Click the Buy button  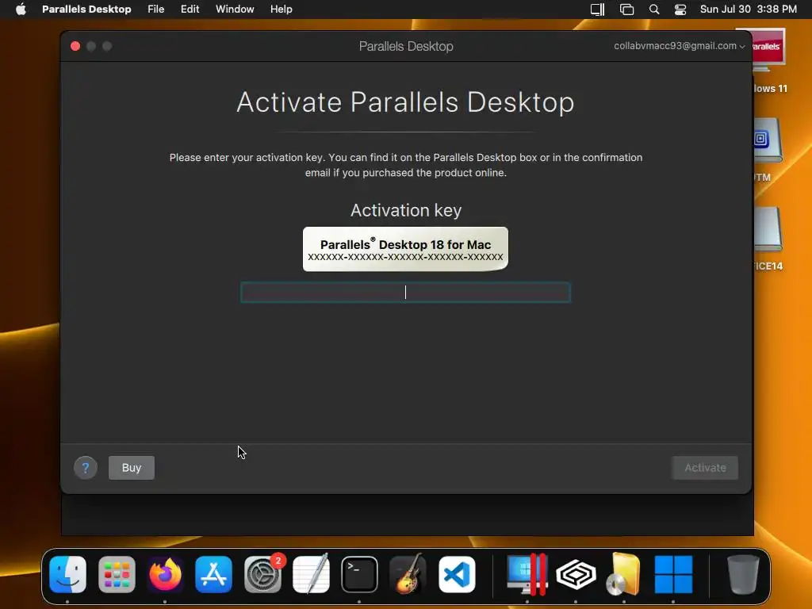132,468
